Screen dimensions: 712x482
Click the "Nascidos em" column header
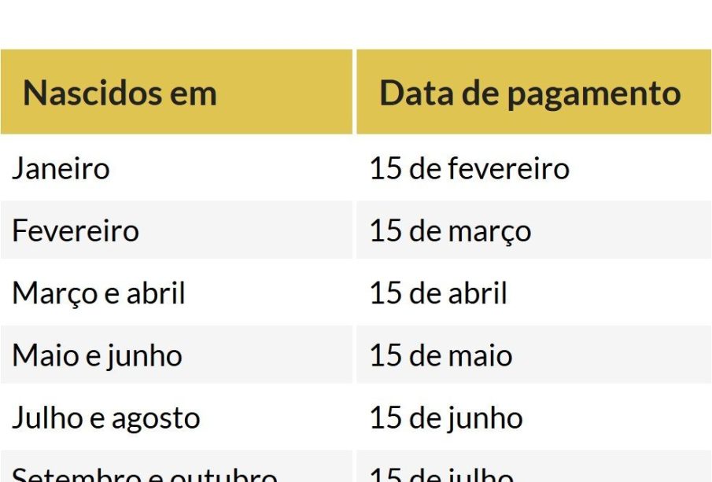coord(120,93)
